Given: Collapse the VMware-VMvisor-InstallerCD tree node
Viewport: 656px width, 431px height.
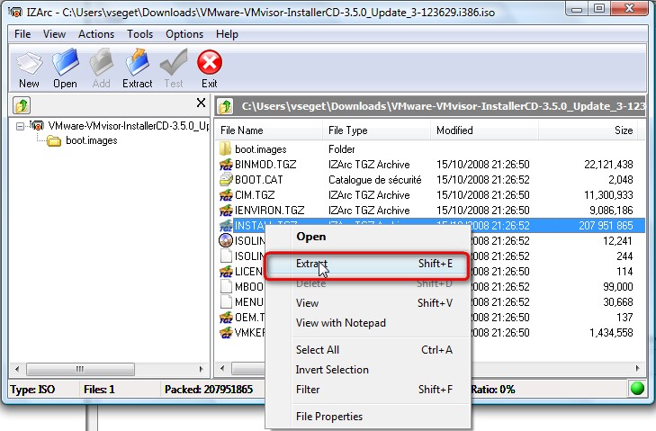Looking at the screenshot, I should [20, 126].
